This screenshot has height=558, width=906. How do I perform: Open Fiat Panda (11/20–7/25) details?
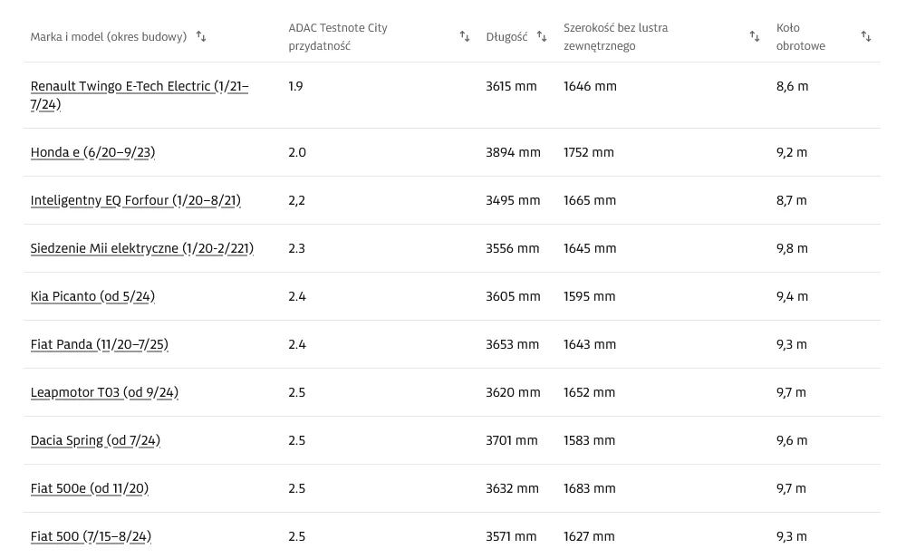(99, 344)
